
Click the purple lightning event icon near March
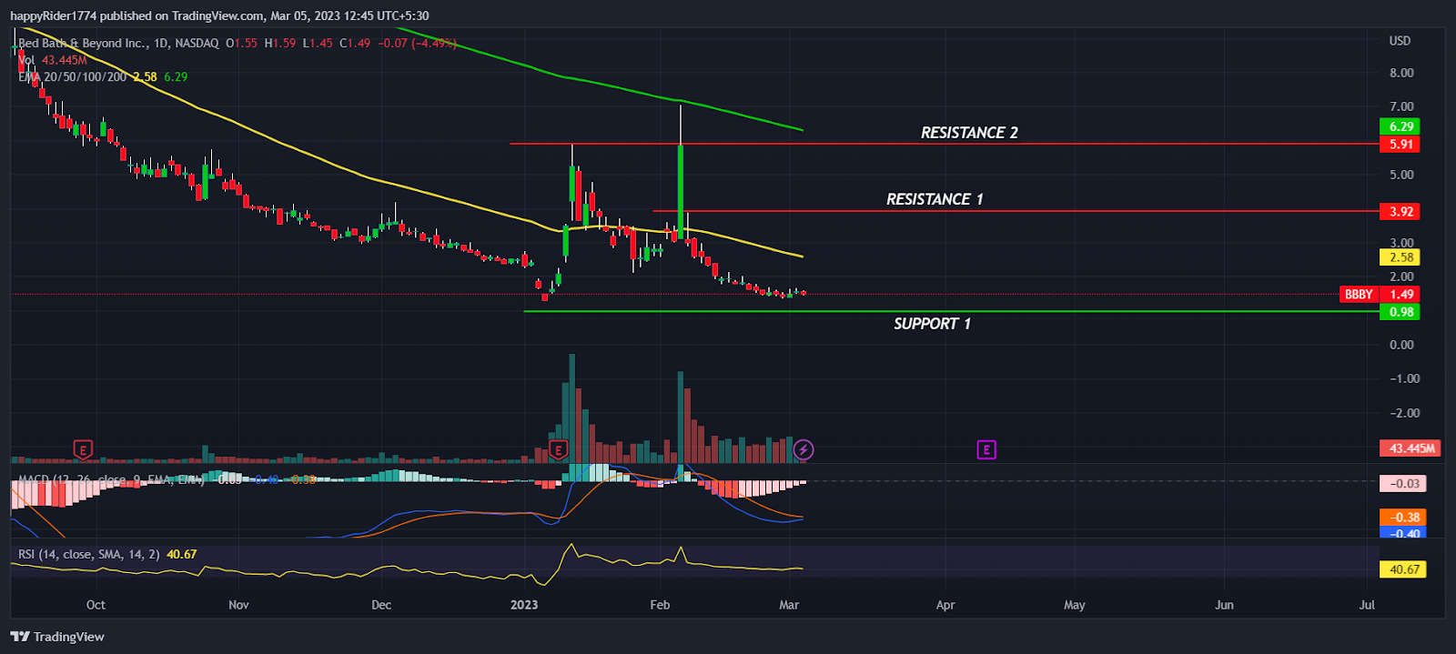[x=804, y=449]
